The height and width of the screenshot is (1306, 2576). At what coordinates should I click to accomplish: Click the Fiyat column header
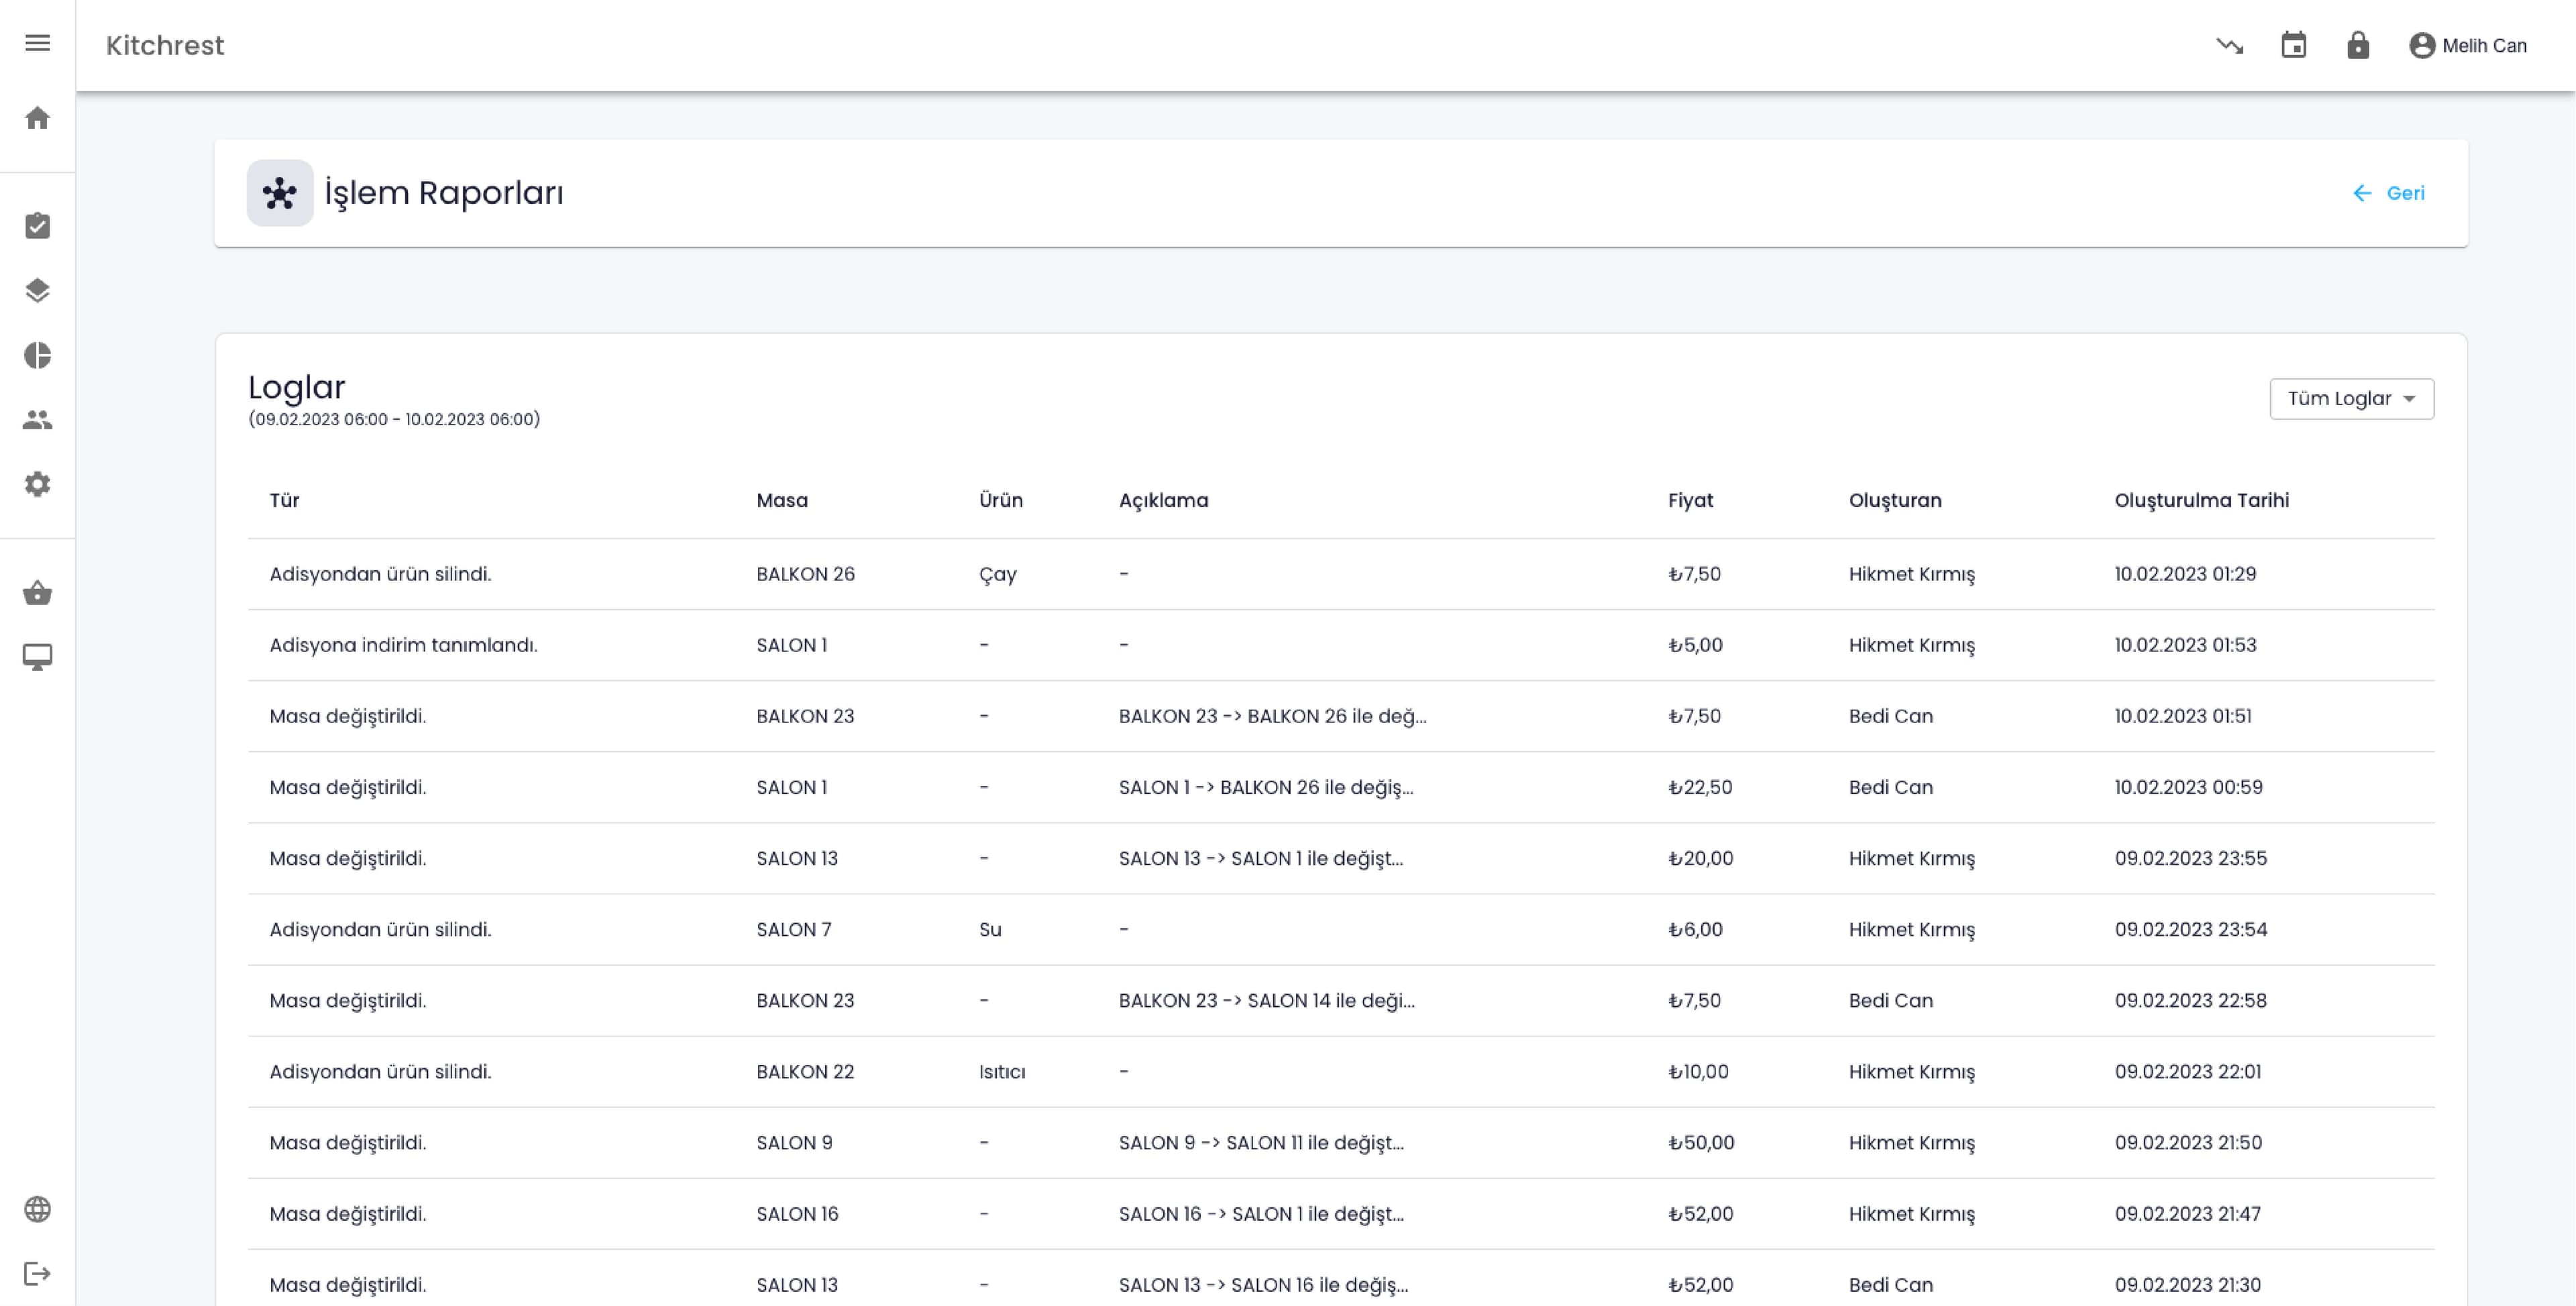[1690, 501]
